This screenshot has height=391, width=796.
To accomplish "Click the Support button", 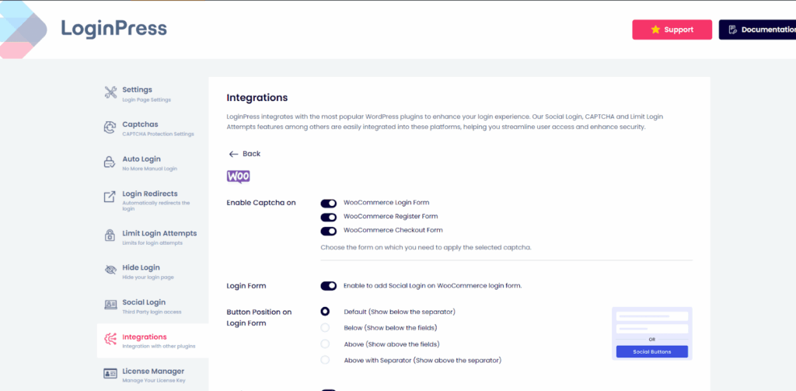I will [x=672, y=30].
